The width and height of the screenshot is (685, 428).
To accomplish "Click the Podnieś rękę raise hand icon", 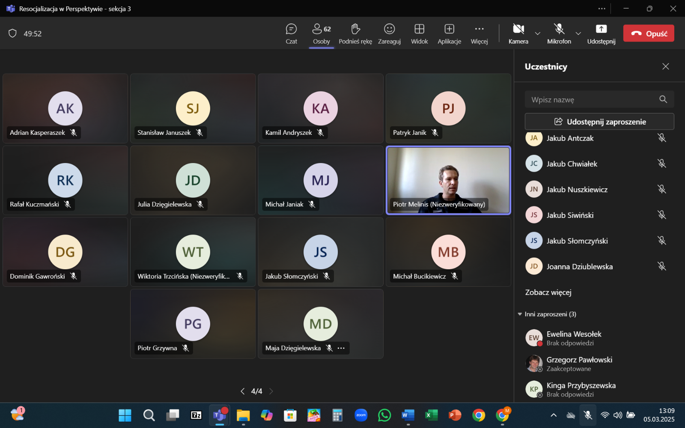I will click(355, 29).
